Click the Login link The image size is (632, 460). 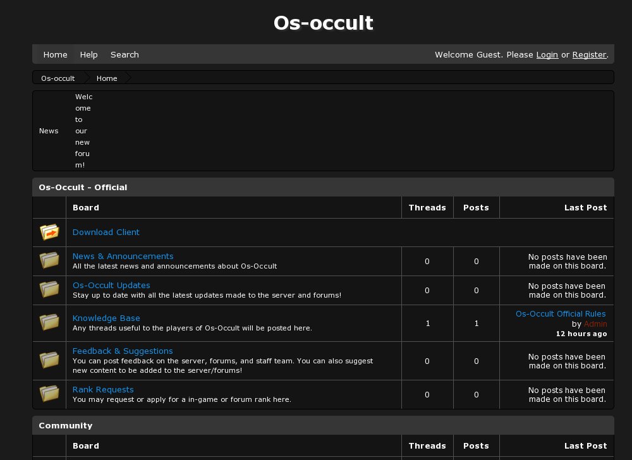[547, 54]
